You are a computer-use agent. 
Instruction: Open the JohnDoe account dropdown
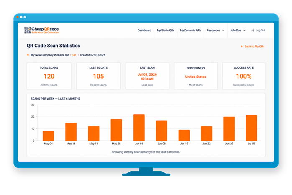pos(238,31)
